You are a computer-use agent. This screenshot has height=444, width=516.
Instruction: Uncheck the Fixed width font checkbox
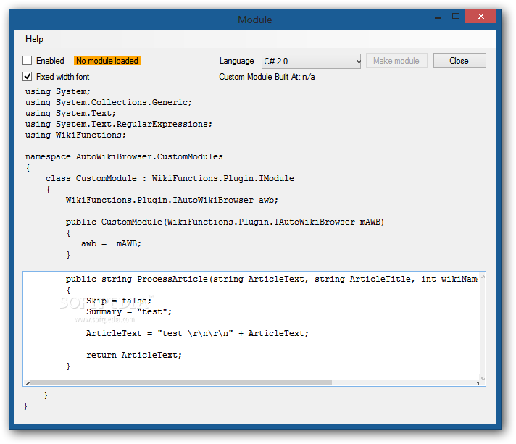pyautogui.click(x=28, y=77)
